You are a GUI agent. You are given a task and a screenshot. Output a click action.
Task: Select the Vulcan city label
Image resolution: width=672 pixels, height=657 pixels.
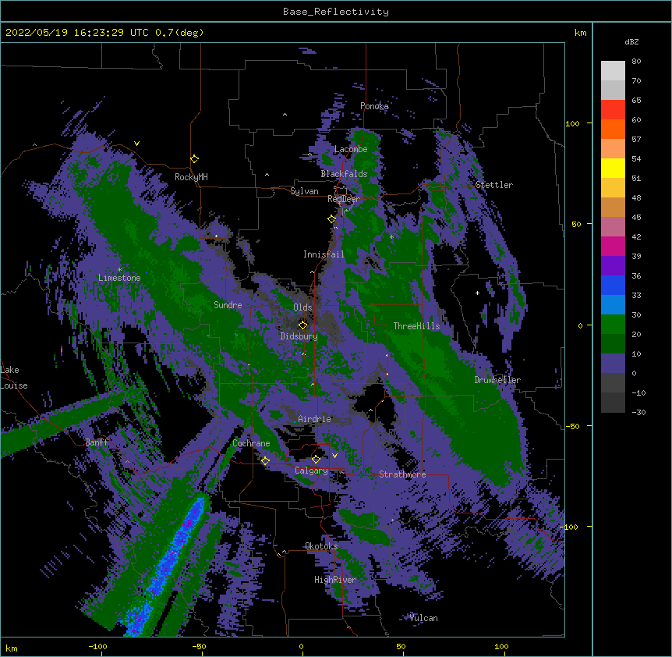pos(423,618)
